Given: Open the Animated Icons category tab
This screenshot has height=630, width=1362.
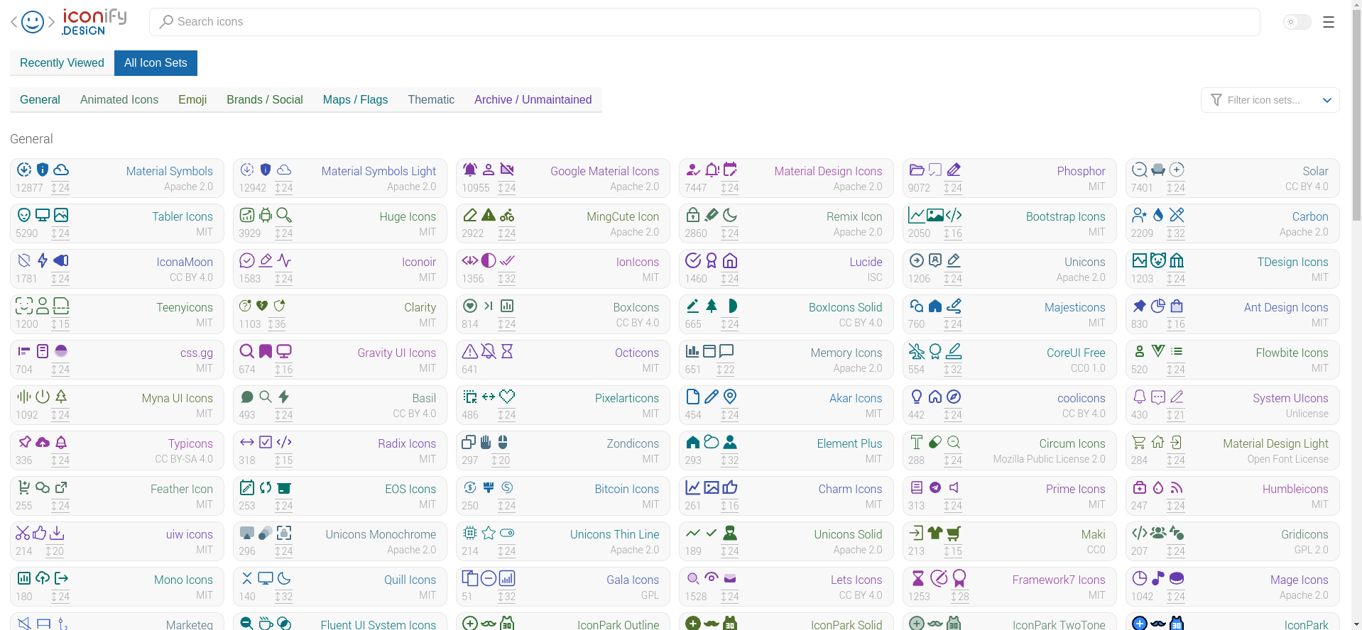Looking at the screenshot, I should point(119,100).
